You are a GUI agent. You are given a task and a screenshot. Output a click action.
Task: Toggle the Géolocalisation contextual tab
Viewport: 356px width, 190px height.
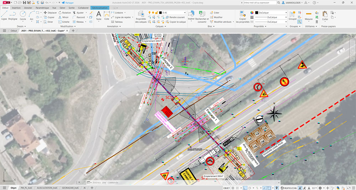[x=100, y=8]
